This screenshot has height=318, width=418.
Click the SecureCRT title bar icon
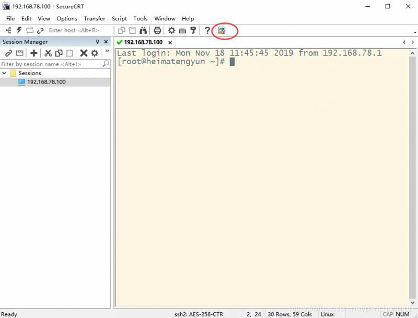tap(6, 6)
